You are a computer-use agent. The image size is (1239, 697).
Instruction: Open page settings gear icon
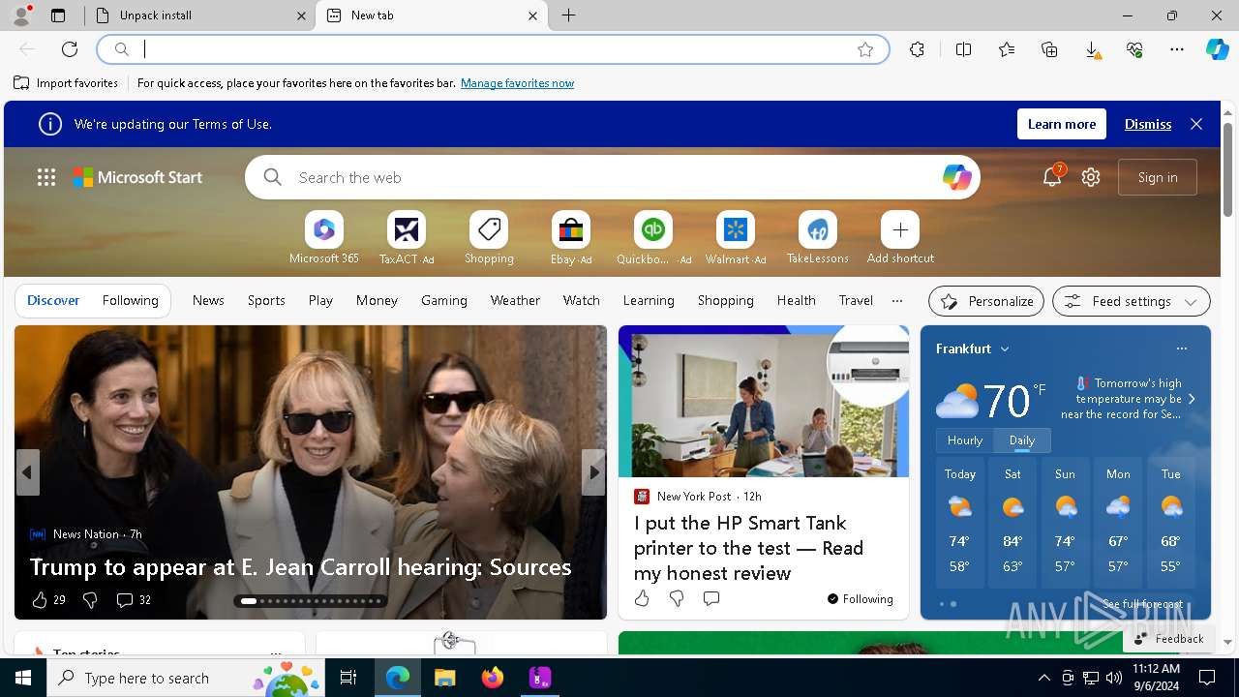pyautogui.click(x=1091, y=177)
